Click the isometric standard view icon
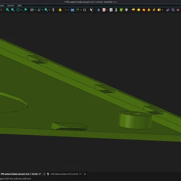The height and width of the screenshot is (181, 181). [x=32, y=10]
